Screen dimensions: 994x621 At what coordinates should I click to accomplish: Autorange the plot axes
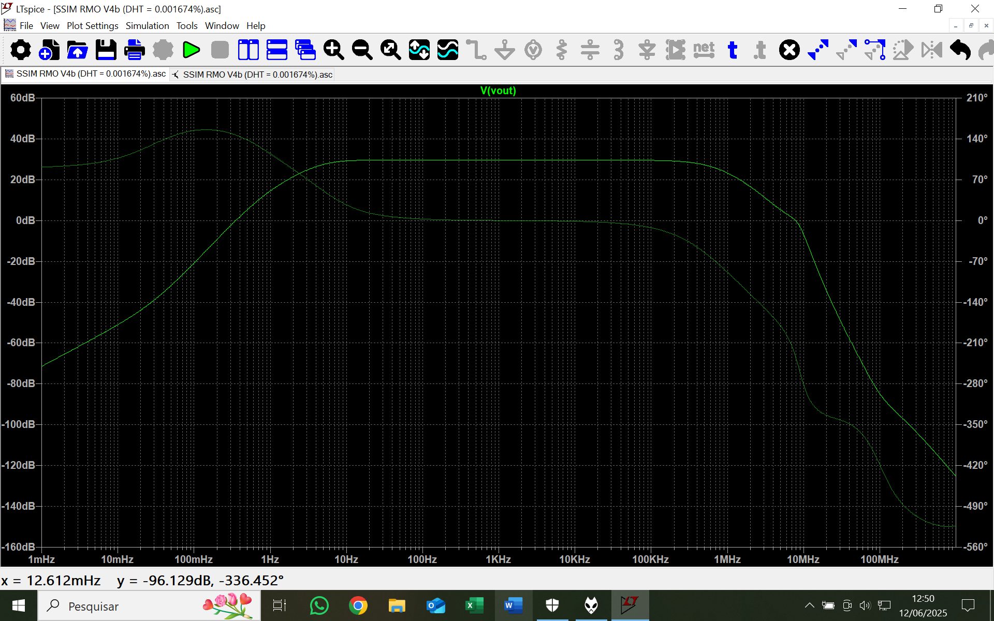click(419, 50)
